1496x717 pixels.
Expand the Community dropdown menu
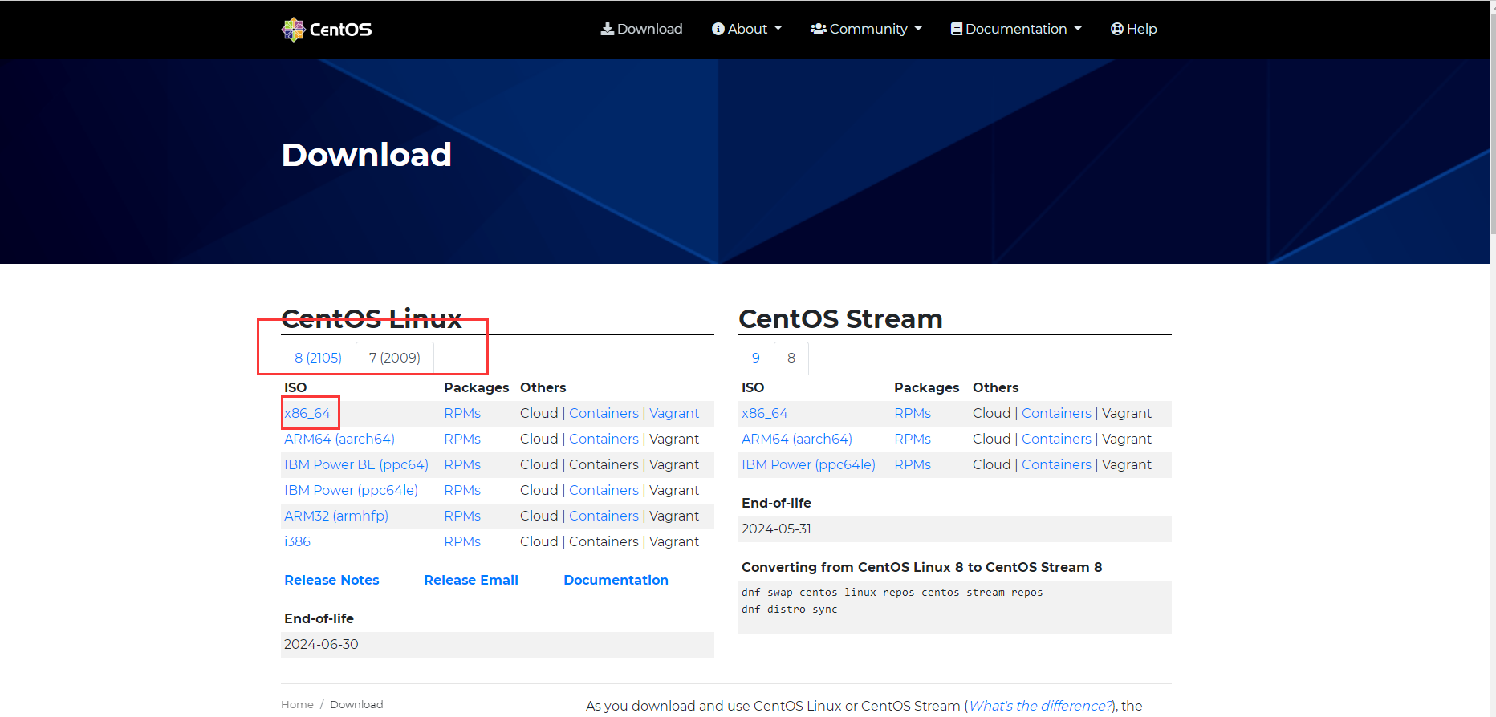(866, 29)
